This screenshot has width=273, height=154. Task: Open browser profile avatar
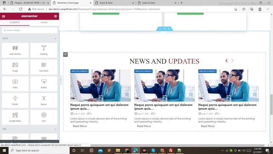(260, 9)
